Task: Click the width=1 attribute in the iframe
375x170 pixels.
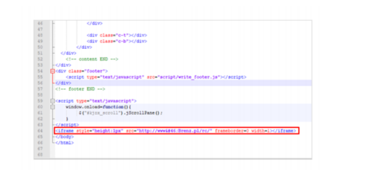Action: (x=261, y=131)
